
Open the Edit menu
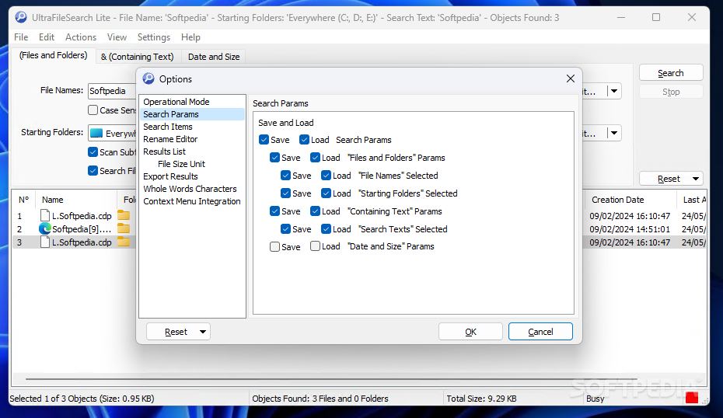click(x=46, y=37)
